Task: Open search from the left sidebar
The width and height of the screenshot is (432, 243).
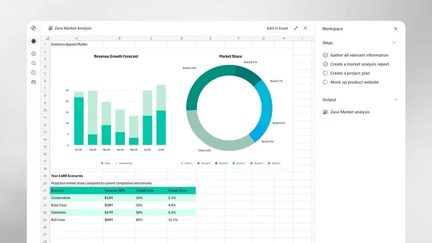Action: [x=33, y=63]
